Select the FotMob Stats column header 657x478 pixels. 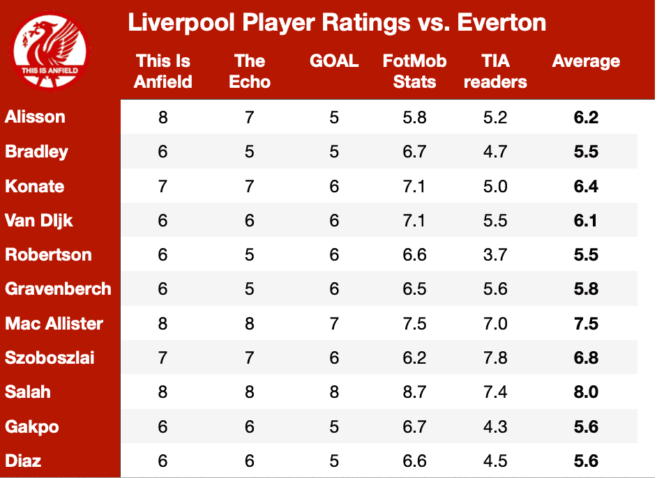[414, 71]
